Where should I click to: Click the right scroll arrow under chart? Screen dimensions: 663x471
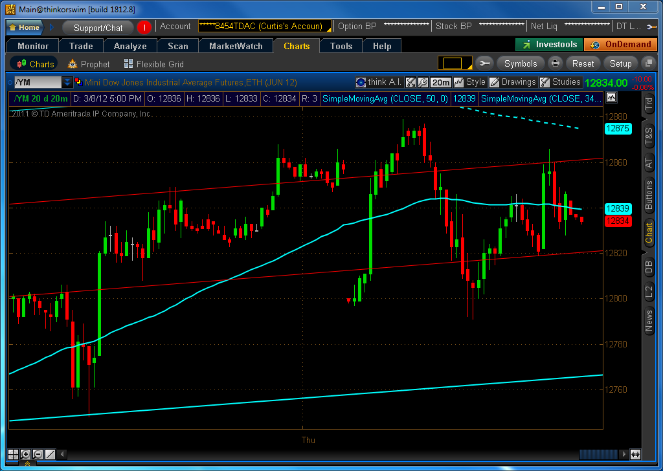624,455
